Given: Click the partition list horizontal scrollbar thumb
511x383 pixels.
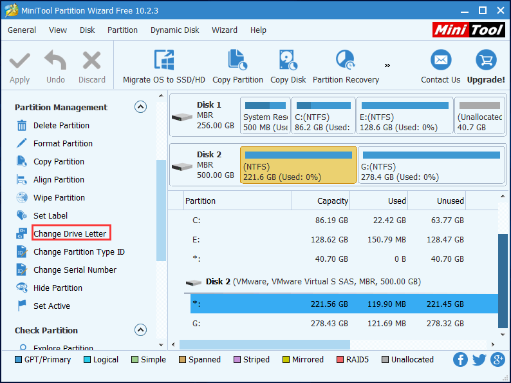Looking at the screenshot, I should 265,344.
